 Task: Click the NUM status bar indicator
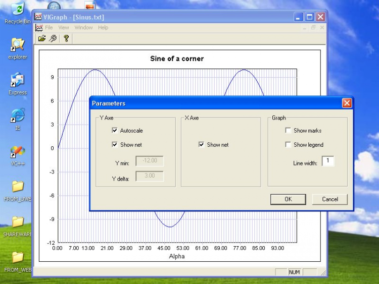[x=295, y=272]
